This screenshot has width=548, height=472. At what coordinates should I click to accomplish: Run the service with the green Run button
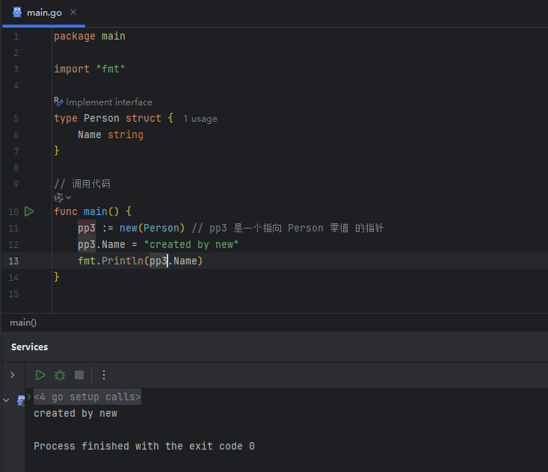[40, 375]
